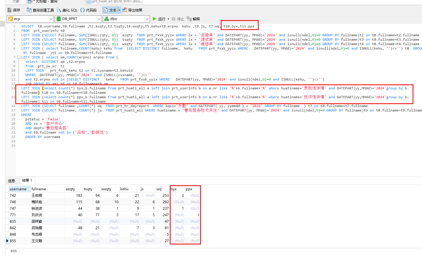The height and width of the screenshot is (256, 422).
Task: Select the wq cell 81
Action: coord(163,228)
